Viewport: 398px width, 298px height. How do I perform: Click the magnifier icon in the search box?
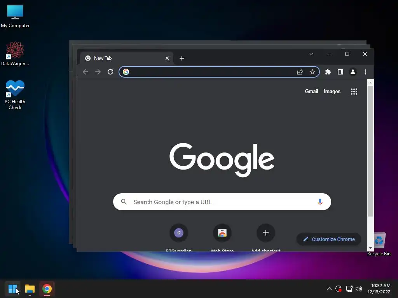pyautogui.click(x=124, y=202)
